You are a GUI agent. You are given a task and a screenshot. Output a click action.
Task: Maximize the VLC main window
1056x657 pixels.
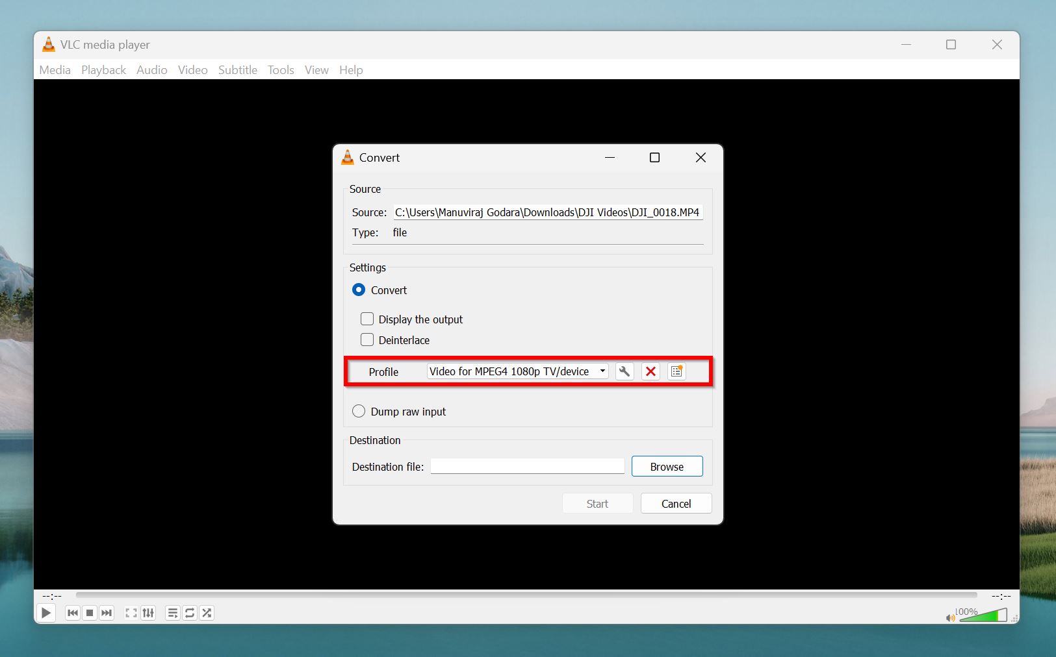[x=951, y=44]
